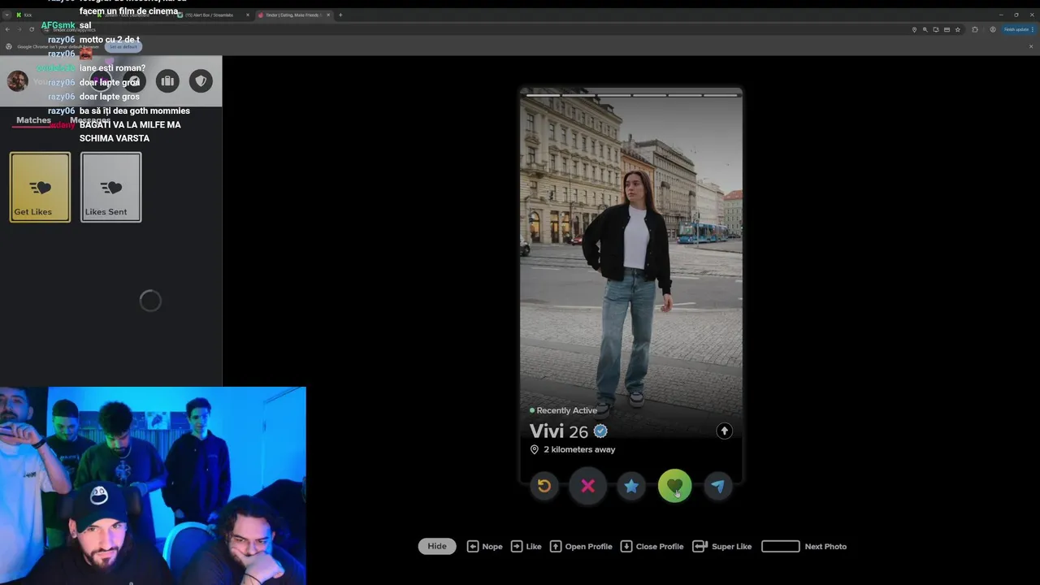
Task: Select the Alert Box Streamlabs browser tab
Action: [x=211, y=15]
